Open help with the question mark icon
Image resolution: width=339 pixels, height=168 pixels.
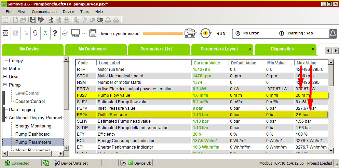pyautogui.click(x=55, y=33)
